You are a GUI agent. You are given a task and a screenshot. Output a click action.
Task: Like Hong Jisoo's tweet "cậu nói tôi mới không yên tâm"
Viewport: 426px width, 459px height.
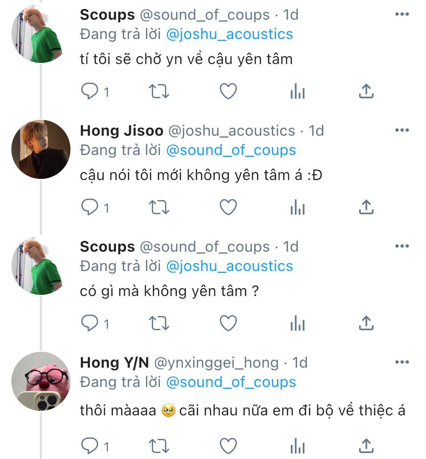[228, 207]
